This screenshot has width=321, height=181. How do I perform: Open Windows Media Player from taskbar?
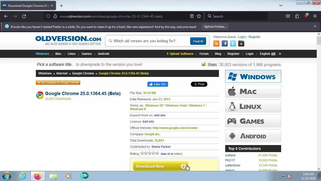coord(68,176)
